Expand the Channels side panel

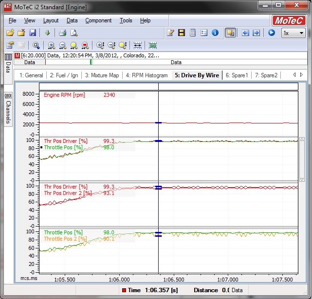click(x=8, y=109)
